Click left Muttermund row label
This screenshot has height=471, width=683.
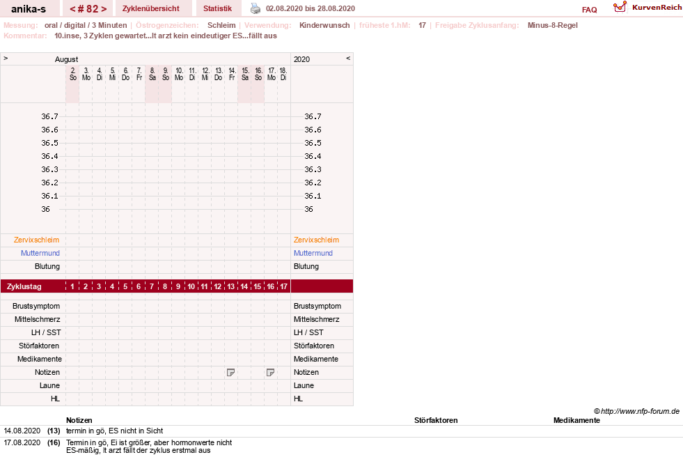[40, 253]
